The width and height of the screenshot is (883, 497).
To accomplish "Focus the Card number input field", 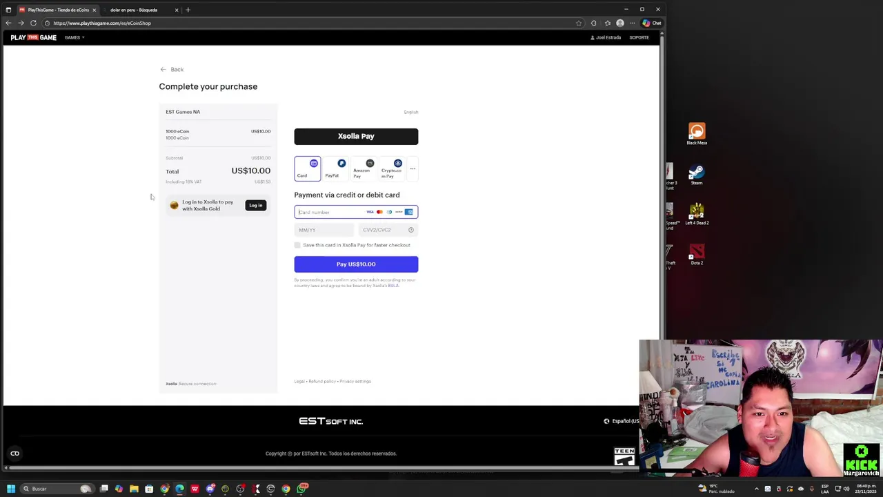I will pyautogui.click(x=356, y=212).
